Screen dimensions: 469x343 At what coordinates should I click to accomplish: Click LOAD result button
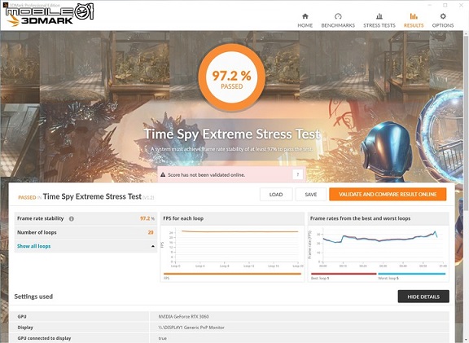tap(276, 195)
